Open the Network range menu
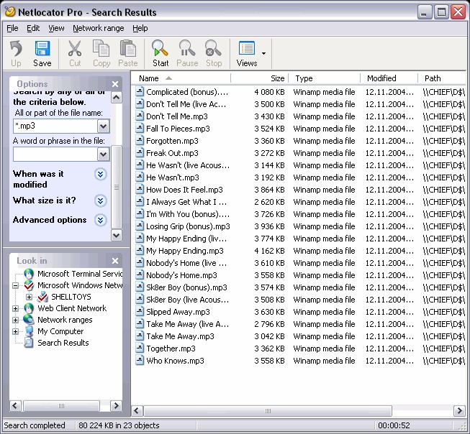The width and height of the screenshot is (470, 434). click(99, 28)
